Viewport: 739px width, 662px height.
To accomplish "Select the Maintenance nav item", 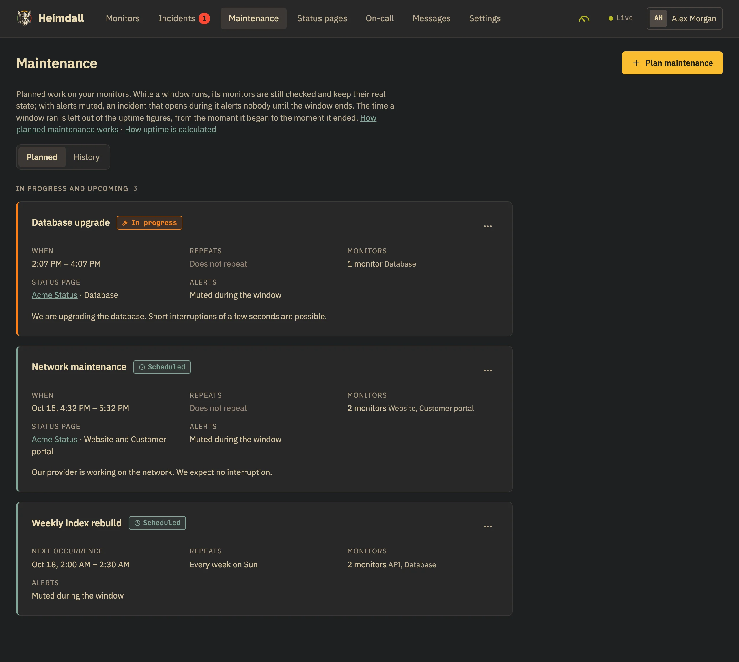I will pos(254,18).
